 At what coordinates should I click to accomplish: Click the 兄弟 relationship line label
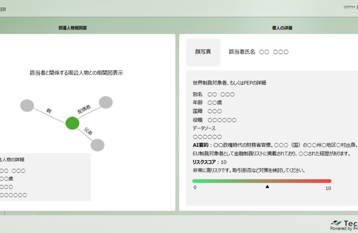click(88, 132)
